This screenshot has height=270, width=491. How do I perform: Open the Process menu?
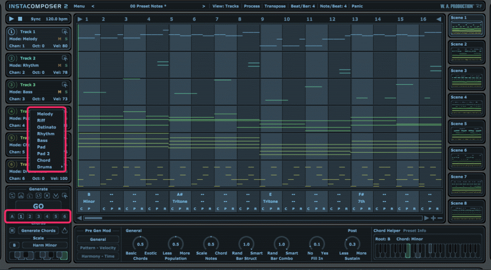252,6
